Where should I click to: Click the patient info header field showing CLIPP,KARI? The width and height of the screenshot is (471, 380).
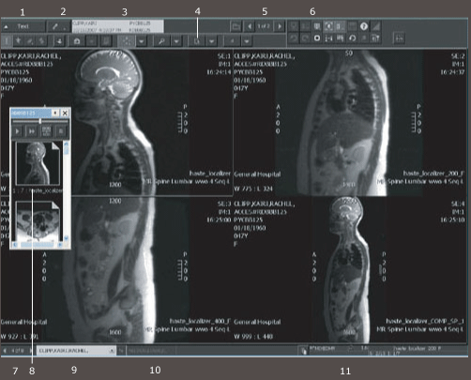[x=118, y=26]
